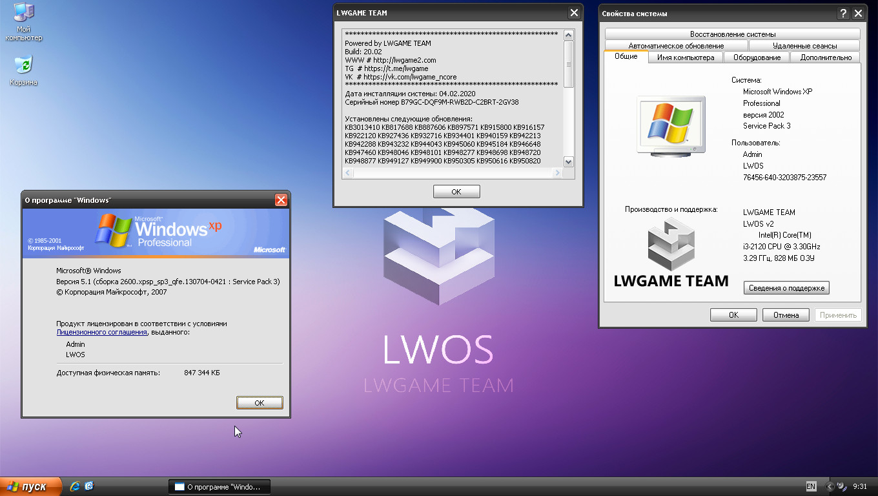
Task: Click the Свойства системы title bar
Action: pyautogui.click(x=733, y=14)
